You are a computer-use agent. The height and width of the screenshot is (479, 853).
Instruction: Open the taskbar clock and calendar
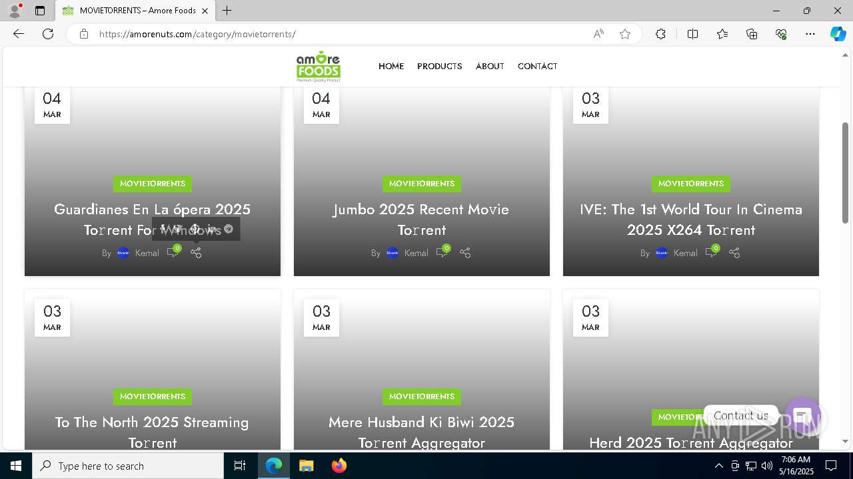pos(797,466)
